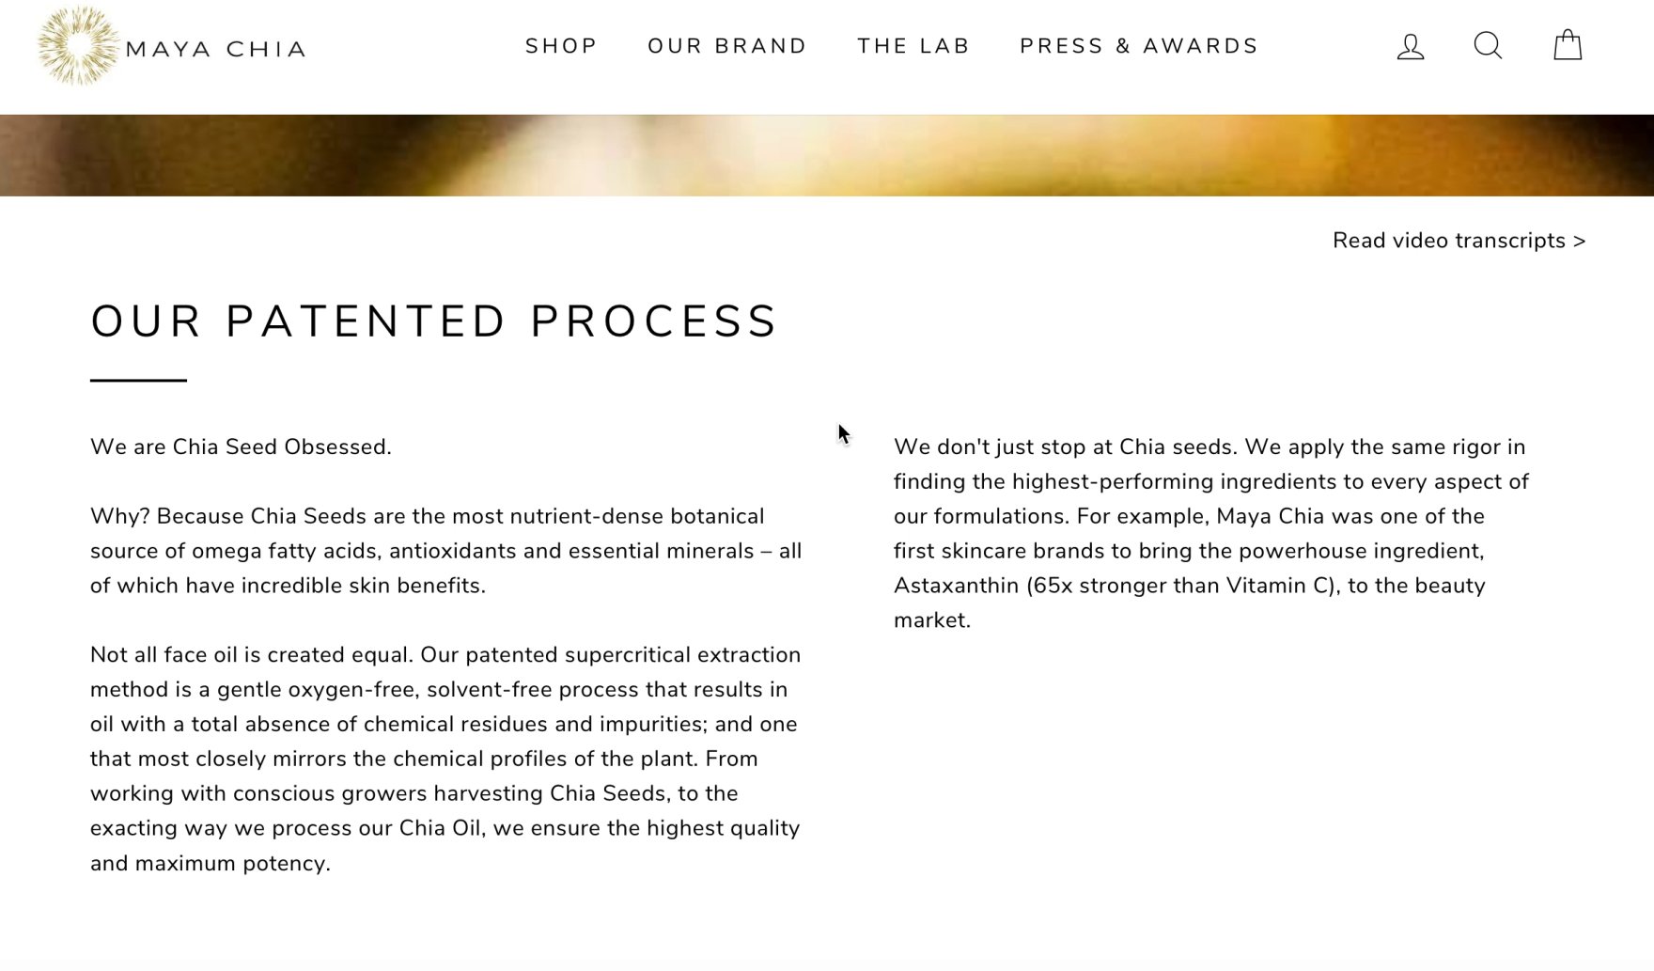Go to PRESS & AWARDS page
Image resolution: width=1654 pixels, height=971 pixels.
pyautogui.click(x=1139, y=46)
